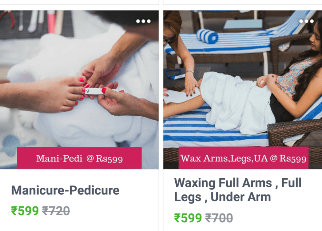
Task: Open three-dot menu on Waxing card
Action: click(x=307, y=21)
